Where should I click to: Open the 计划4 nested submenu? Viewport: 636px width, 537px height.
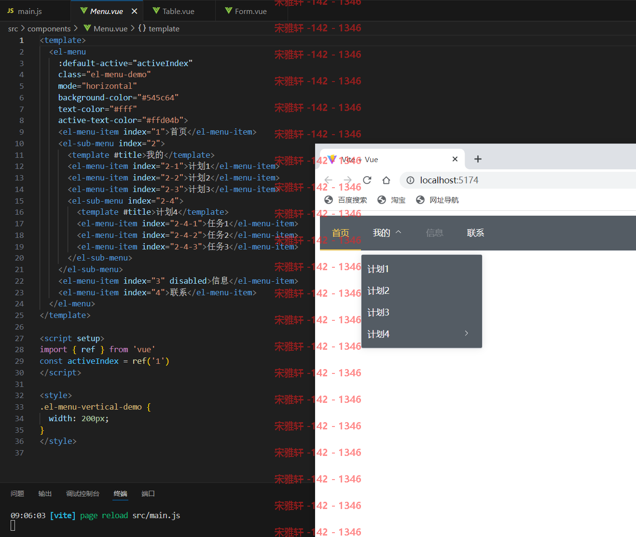tap(422, 334)
